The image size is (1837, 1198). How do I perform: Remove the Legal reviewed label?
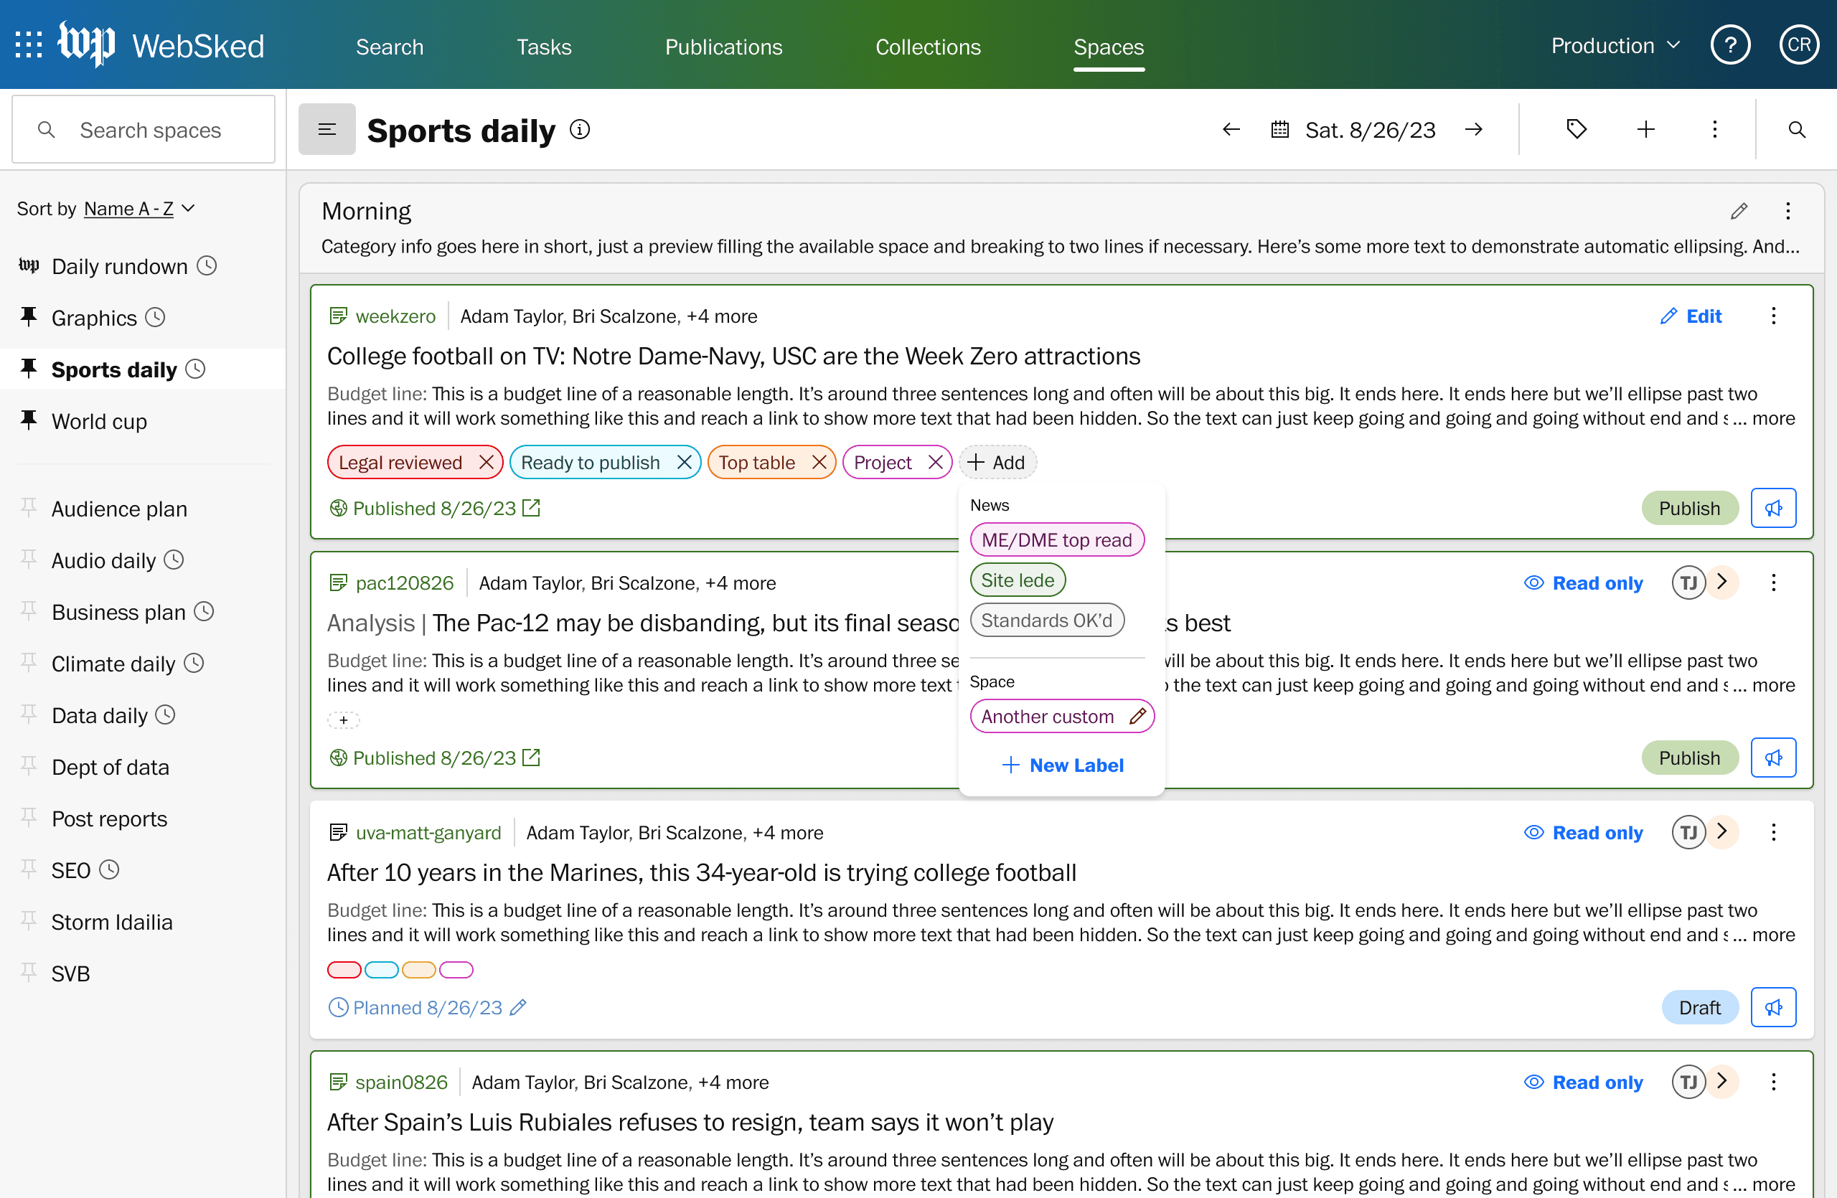tap(486, 463)
